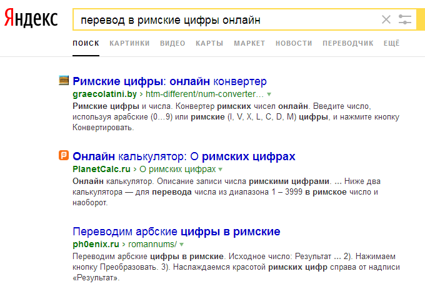
Task: Click the graecolatini.by favicon
Action: (x=64, y=80)
